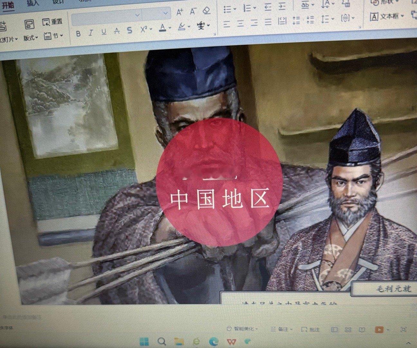Select red 中国地区 circle on slide
Screen dimensions: 417x348
click(219, 181)
